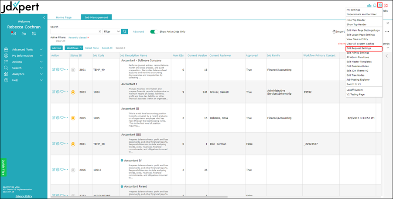This screenshot has width=393, height=199.
Task: Open the Filter dropdown
Action: tap(112, 31)
